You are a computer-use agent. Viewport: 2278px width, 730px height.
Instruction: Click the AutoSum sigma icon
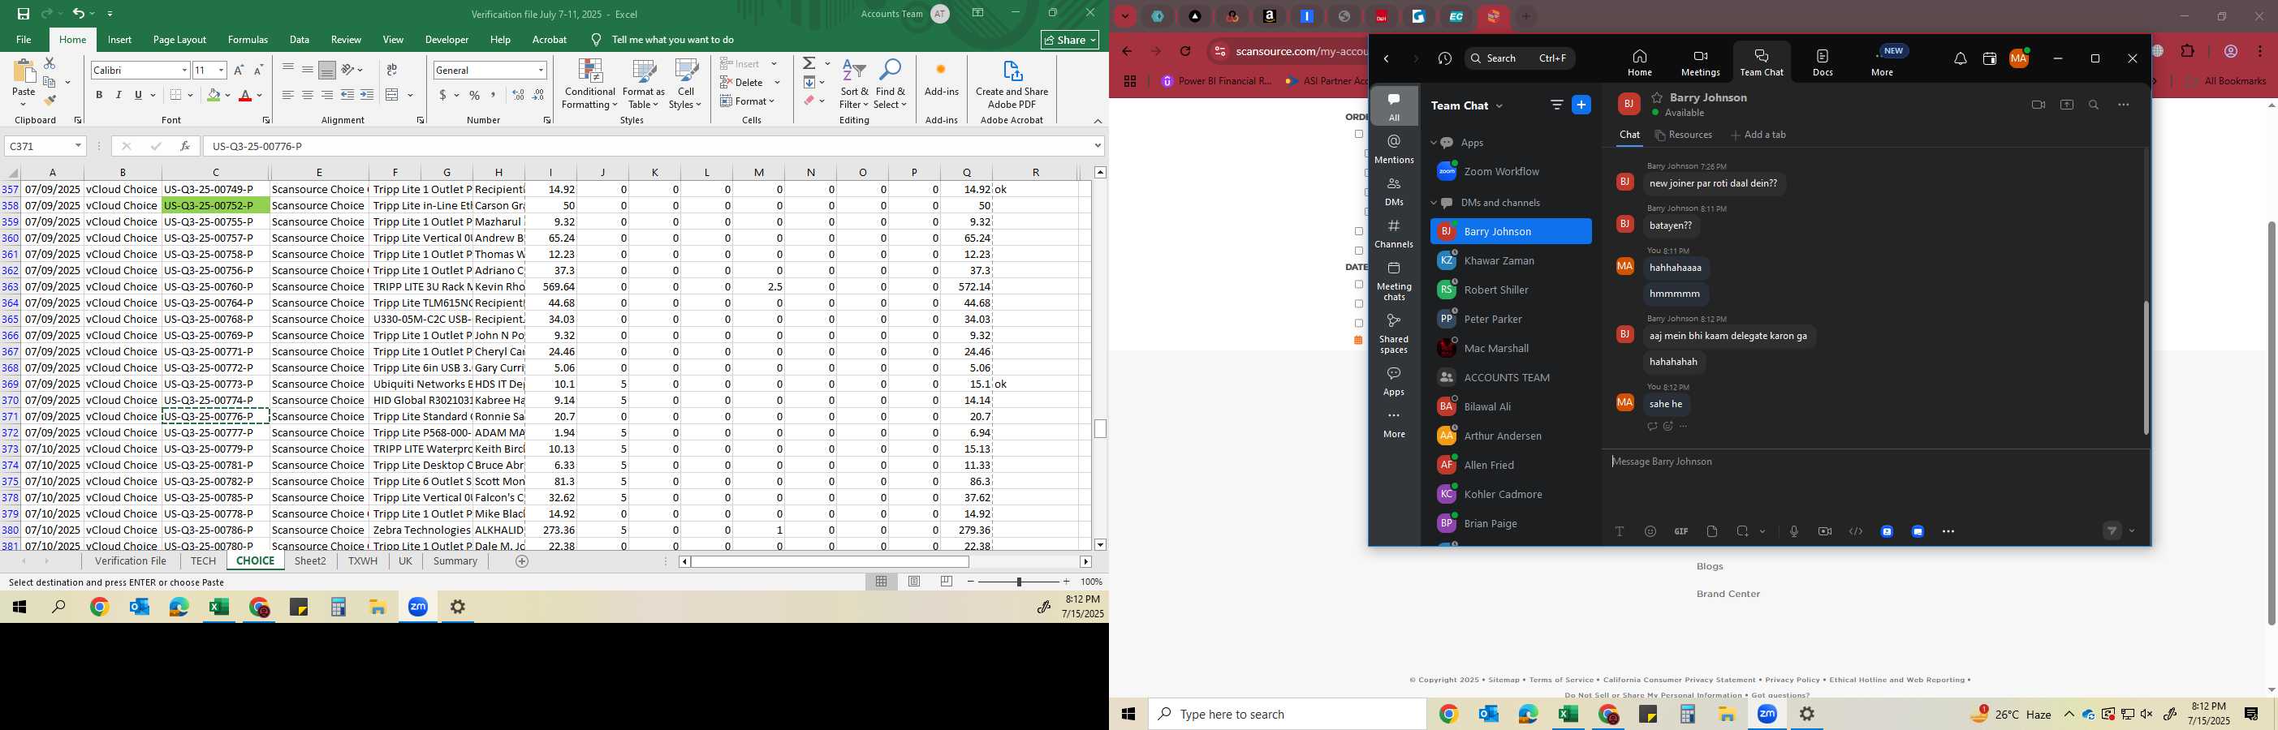click(x=809, y=63)
